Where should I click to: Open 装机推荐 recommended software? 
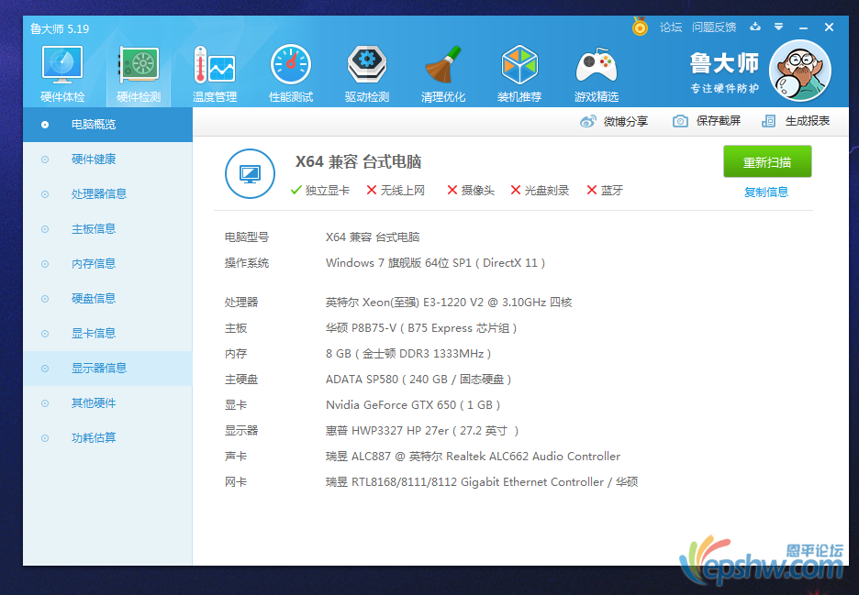519,74
